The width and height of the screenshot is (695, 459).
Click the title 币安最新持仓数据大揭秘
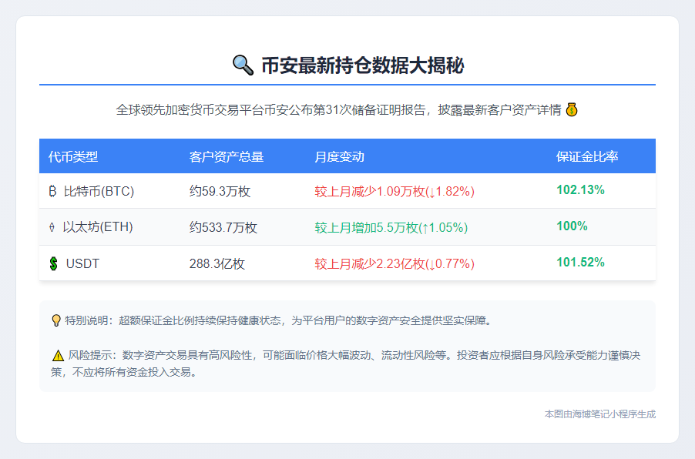pyautogui.click(x=362, y=65)
